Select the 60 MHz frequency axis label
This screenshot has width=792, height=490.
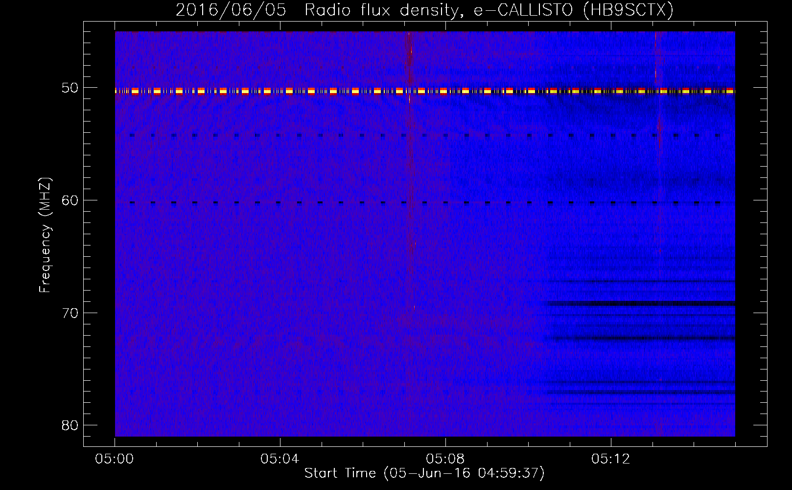pyautogui.click(x=70, y=200)
